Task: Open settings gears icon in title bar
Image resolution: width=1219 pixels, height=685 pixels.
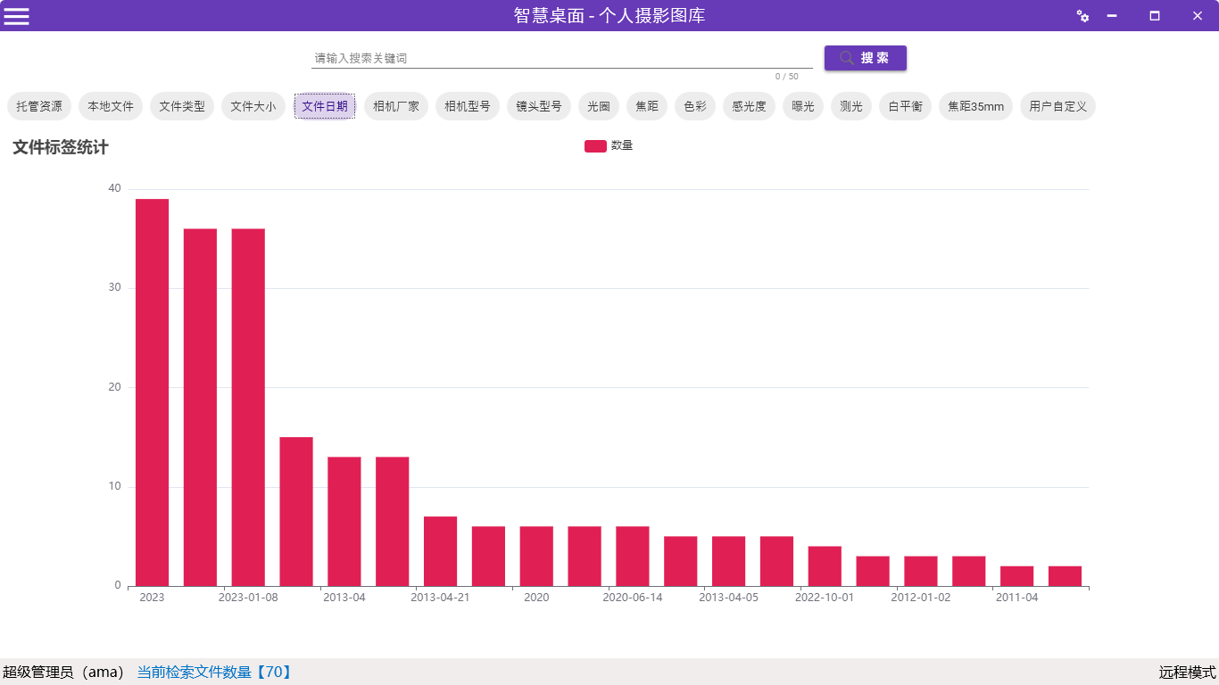Action: pyautogui.click(x=1082, y=16)
